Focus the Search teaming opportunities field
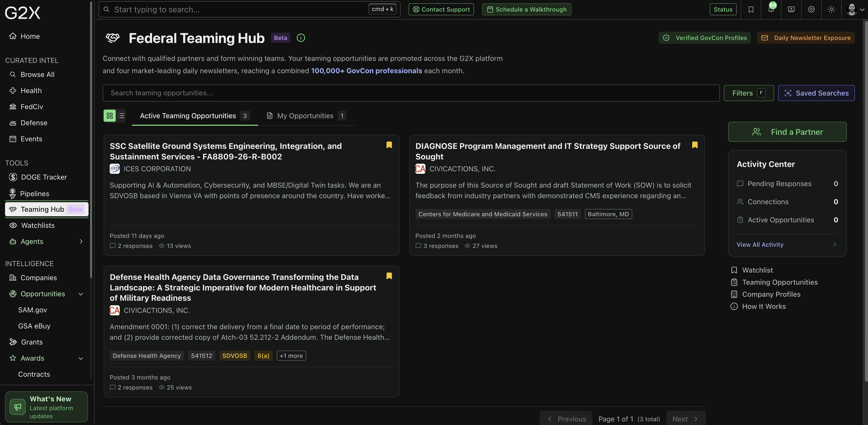The image size is (868, 425). [x=411, y=93]
